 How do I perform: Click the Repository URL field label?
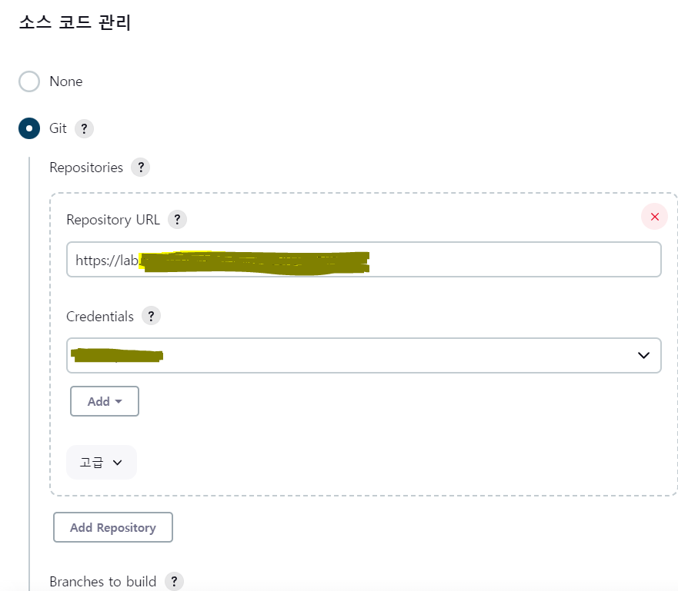(x=113, y=220)
